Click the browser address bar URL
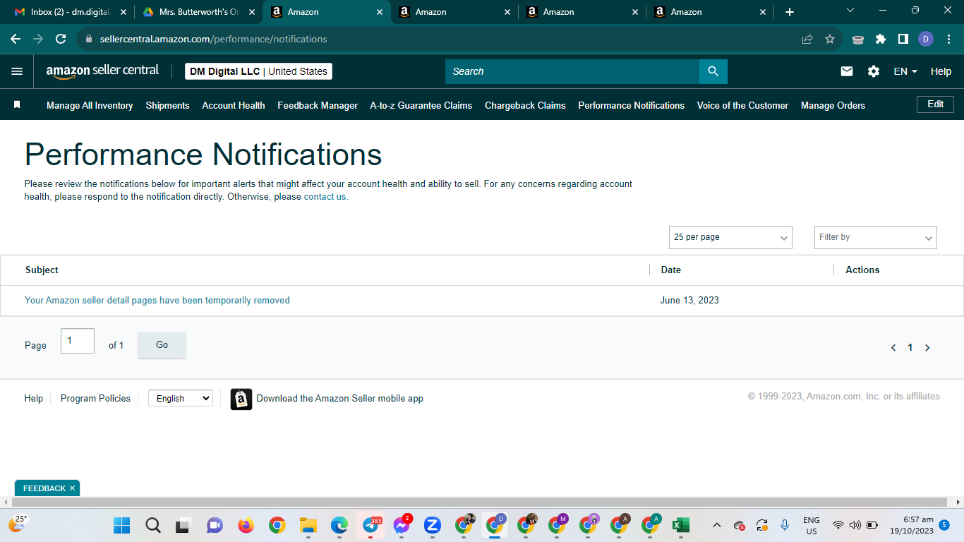Viewport: 964px width, 542px height. pos(213,39)
